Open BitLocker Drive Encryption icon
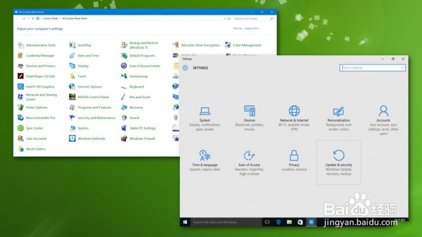The height and width of the screenshot is (237, 422). [176, 45]
